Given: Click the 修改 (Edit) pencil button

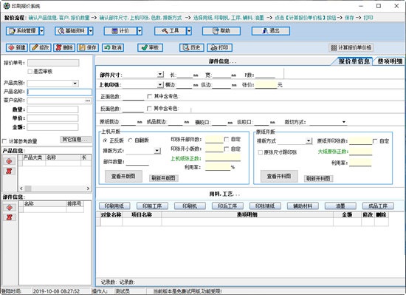Looking at the screenshot, I should click(41, 48).
